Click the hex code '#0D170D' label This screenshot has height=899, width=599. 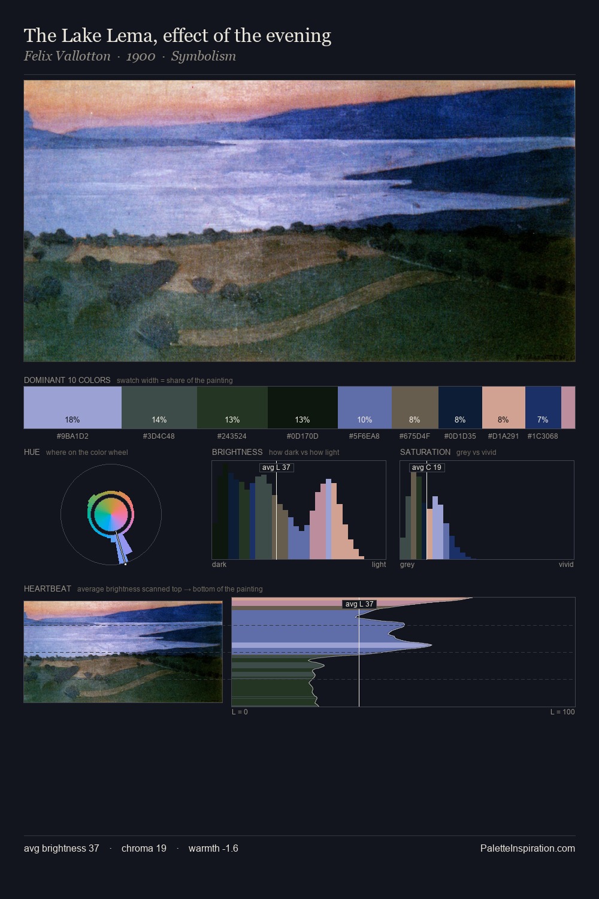point(302,436)
